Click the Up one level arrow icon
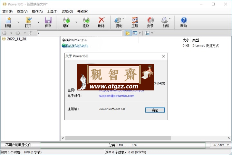The width and height of the screenshot is (232, 155). (x=30, y=33)
